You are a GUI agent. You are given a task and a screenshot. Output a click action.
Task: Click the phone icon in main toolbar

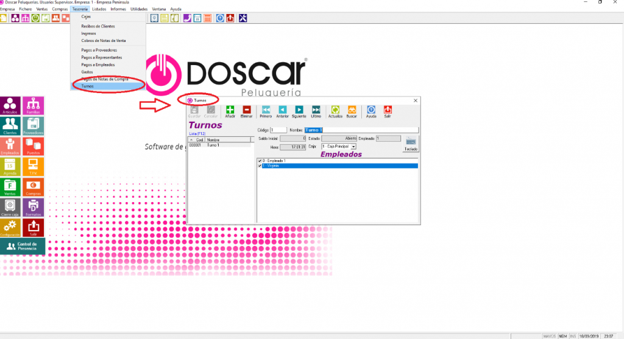click(187, 18)
